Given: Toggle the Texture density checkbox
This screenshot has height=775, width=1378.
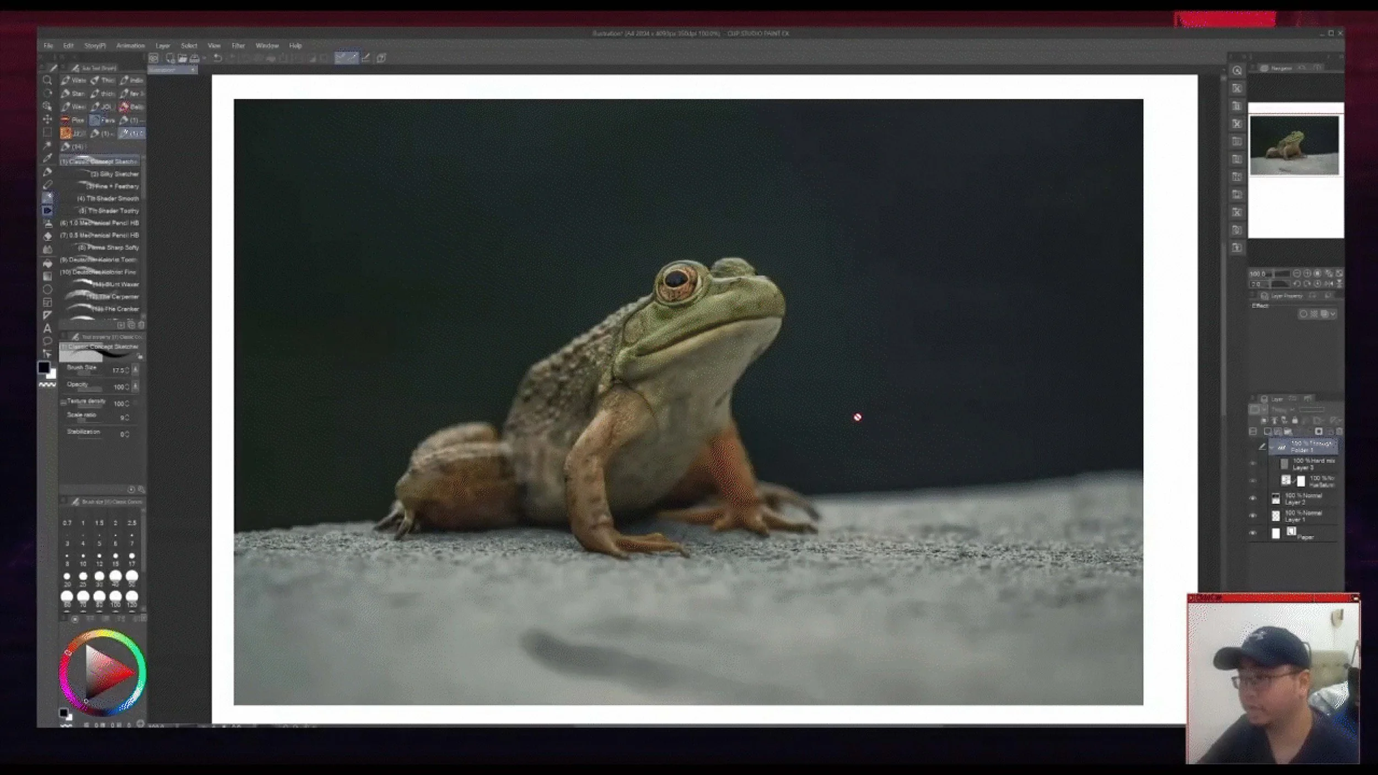Looking at the screenshot, I should tap(63, 402).
